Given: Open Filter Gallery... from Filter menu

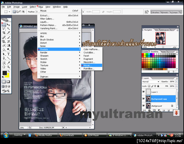Looking at the screenshot, I should tap(59, 19).
